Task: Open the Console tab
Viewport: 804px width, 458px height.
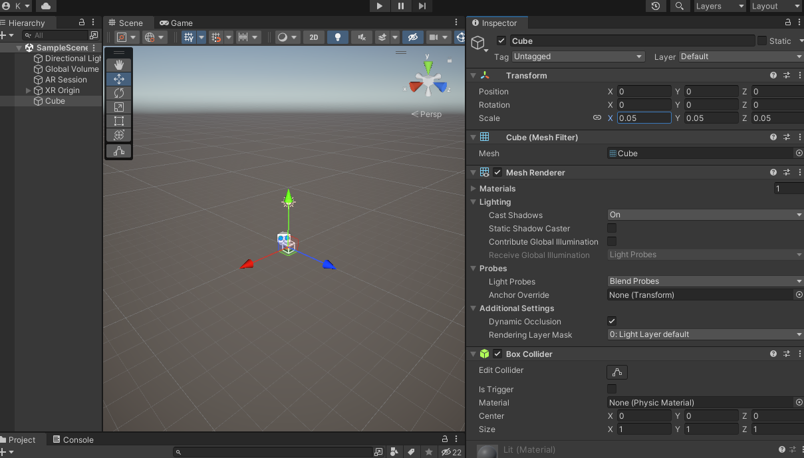Action: 73,439
